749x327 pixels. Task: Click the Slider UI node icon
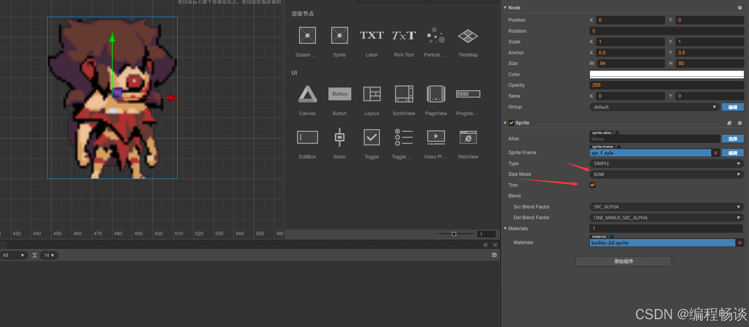point(339,137)
